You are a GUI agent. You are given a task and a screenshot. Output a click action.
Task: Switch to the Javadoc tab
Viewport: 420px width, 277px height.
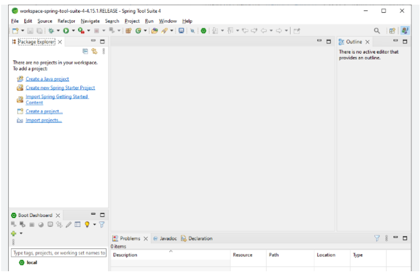coord(165,238)
